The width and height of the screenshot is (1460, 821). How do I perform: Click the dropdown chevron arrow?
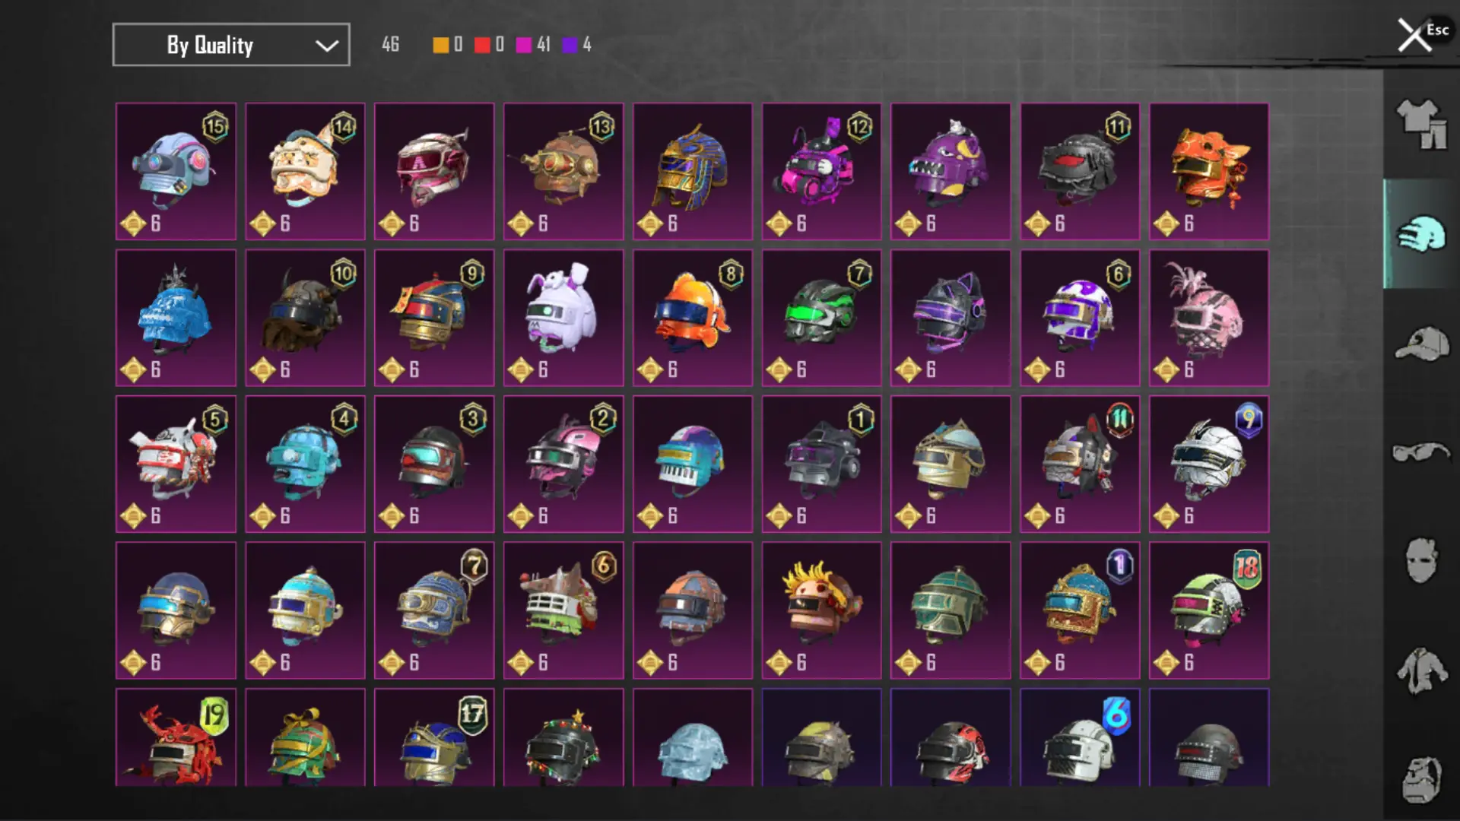327,46
